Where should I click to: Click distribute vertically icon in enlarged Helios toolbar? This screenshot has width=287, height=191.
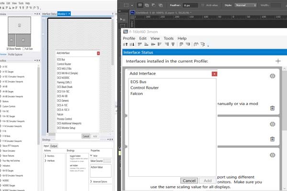(188, 44)
